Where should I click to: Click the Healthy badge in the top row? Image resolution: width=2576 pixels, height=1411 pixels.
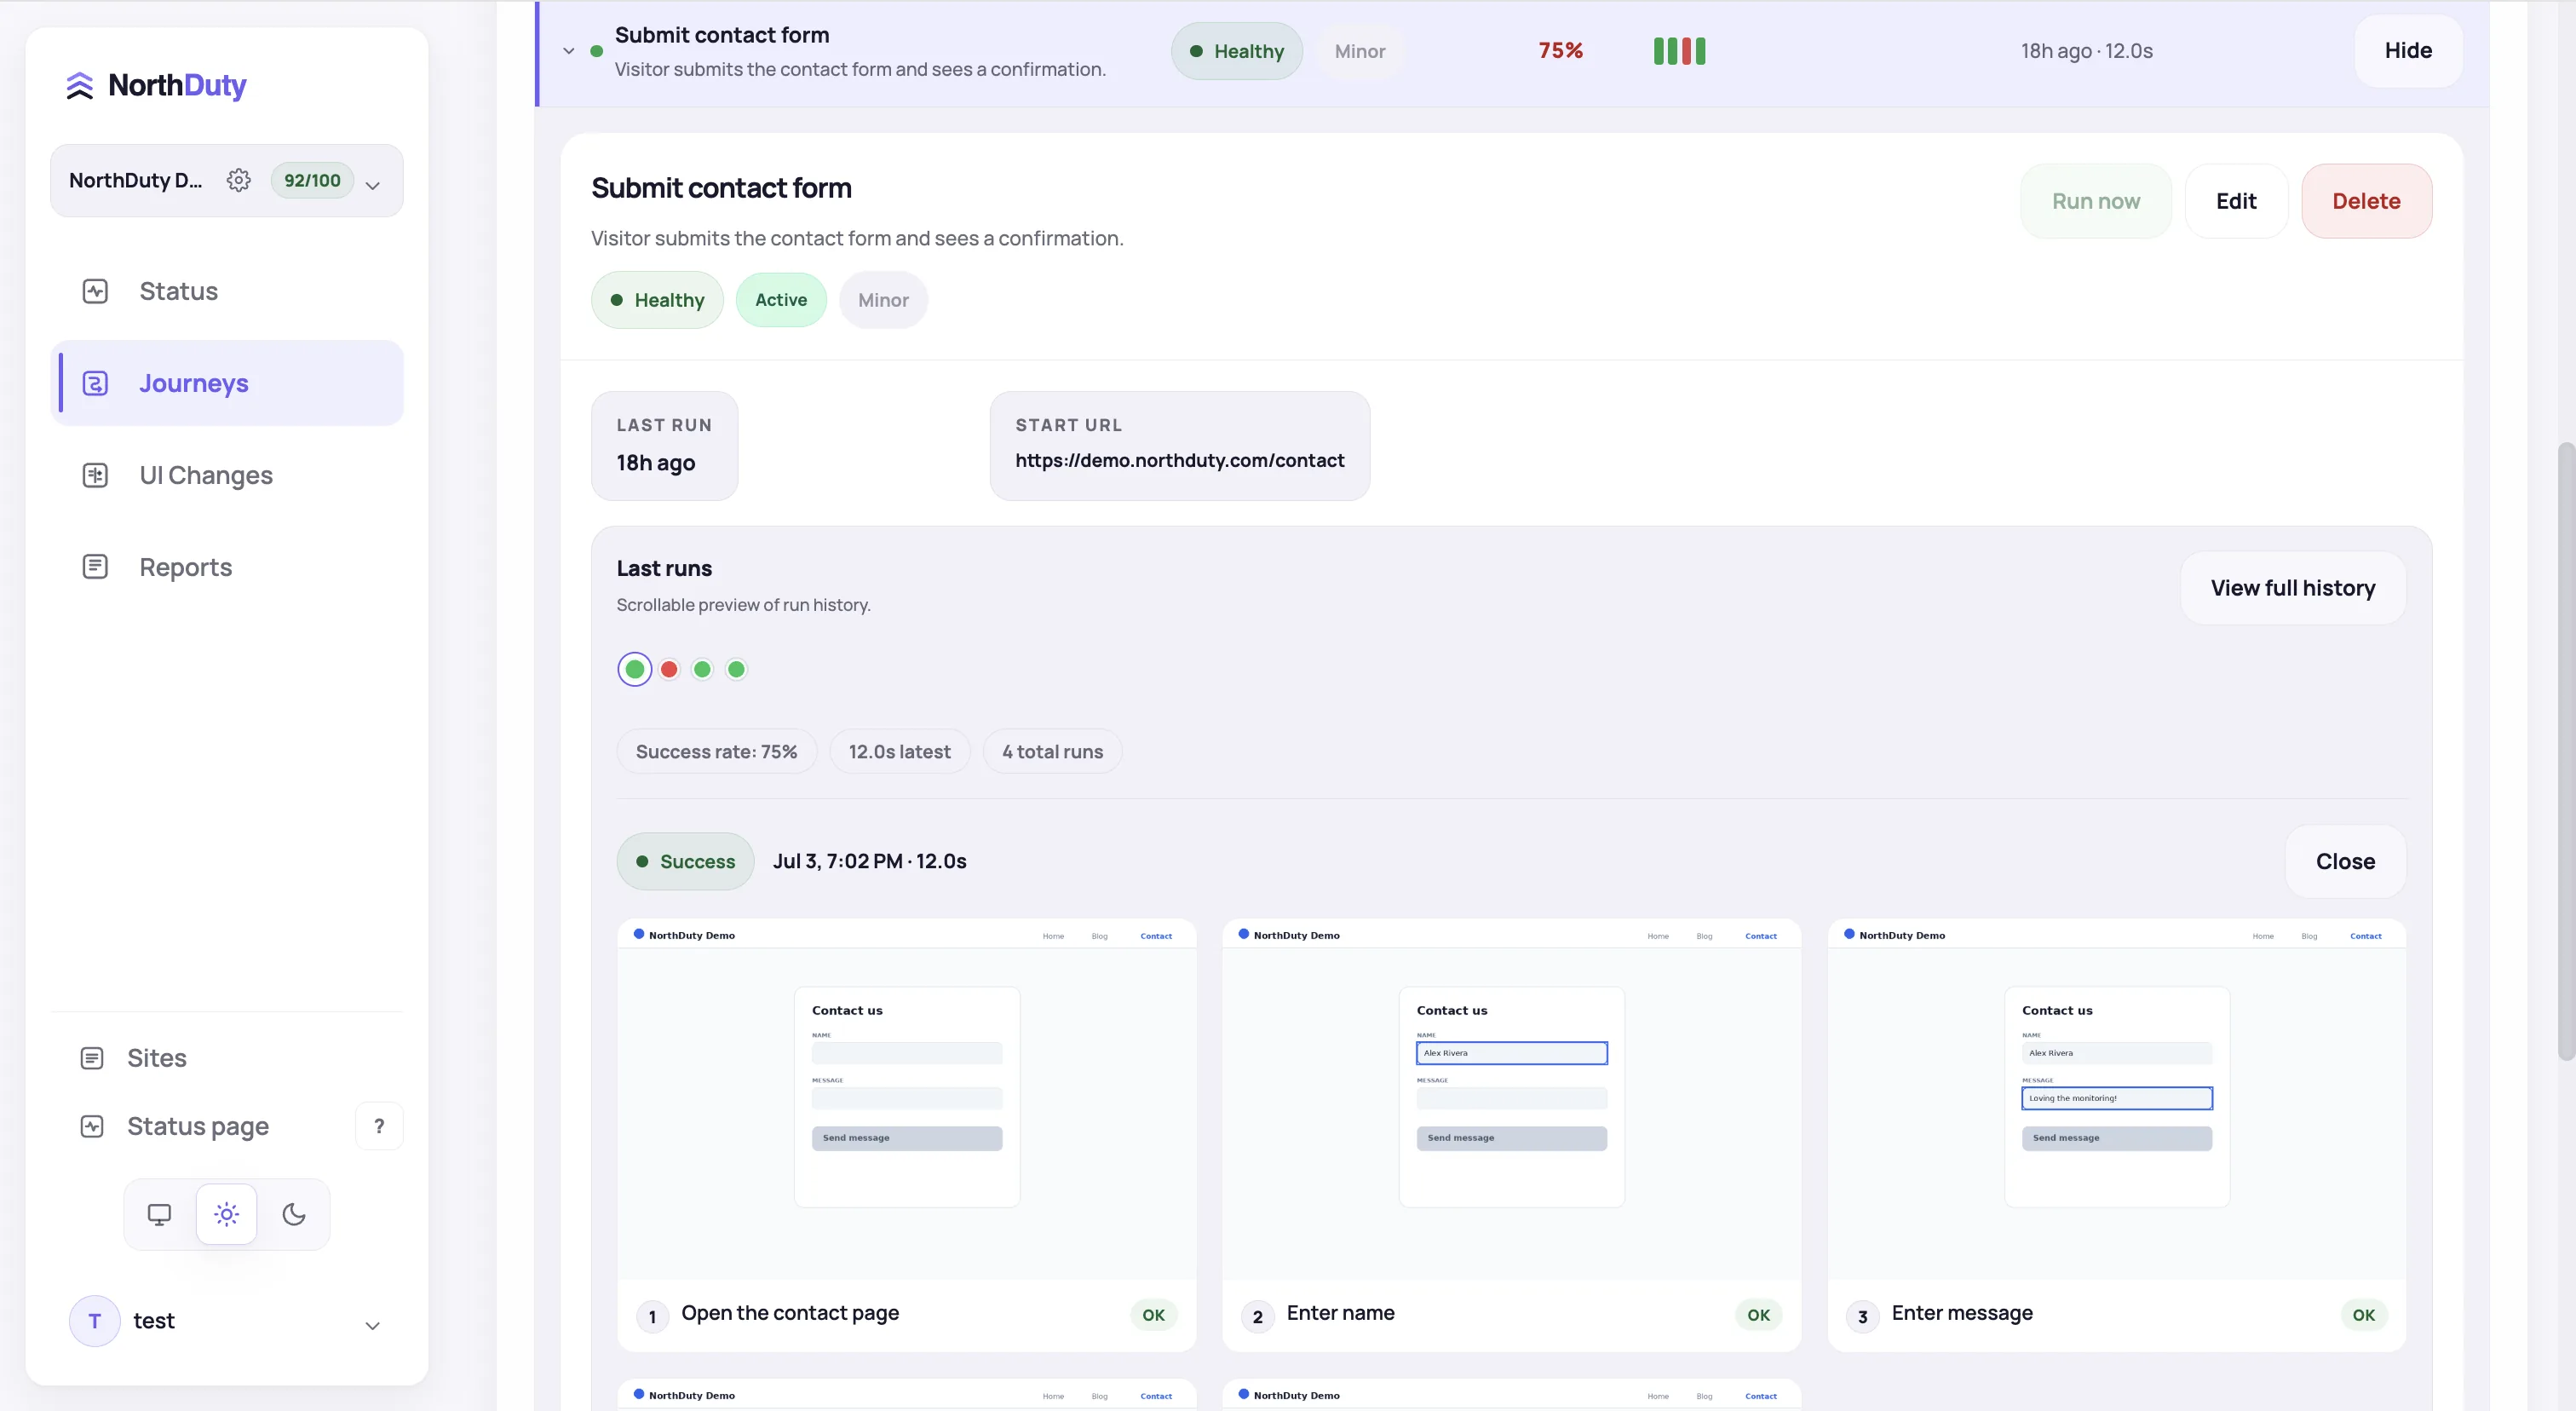point(1236,51)
